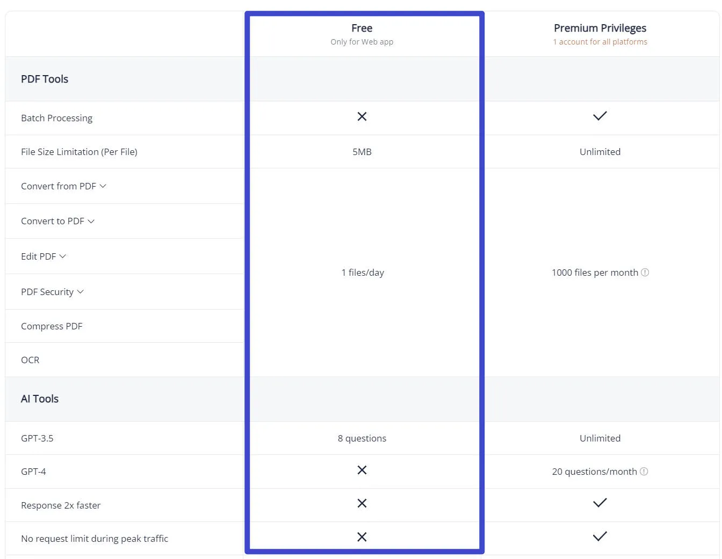The width and height of the screenshot is (722, 559).
Task: Click the PDF Tools section heading
Action: pos(45,79)
